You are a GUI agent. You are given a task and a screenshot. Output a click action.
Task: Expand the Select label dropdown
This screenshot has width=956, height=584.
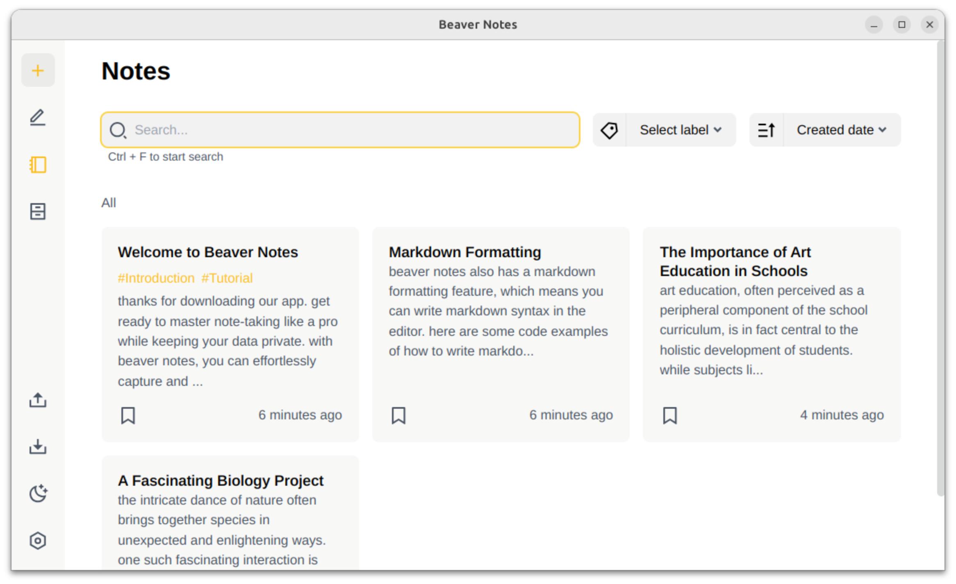(x=681, y=130)
